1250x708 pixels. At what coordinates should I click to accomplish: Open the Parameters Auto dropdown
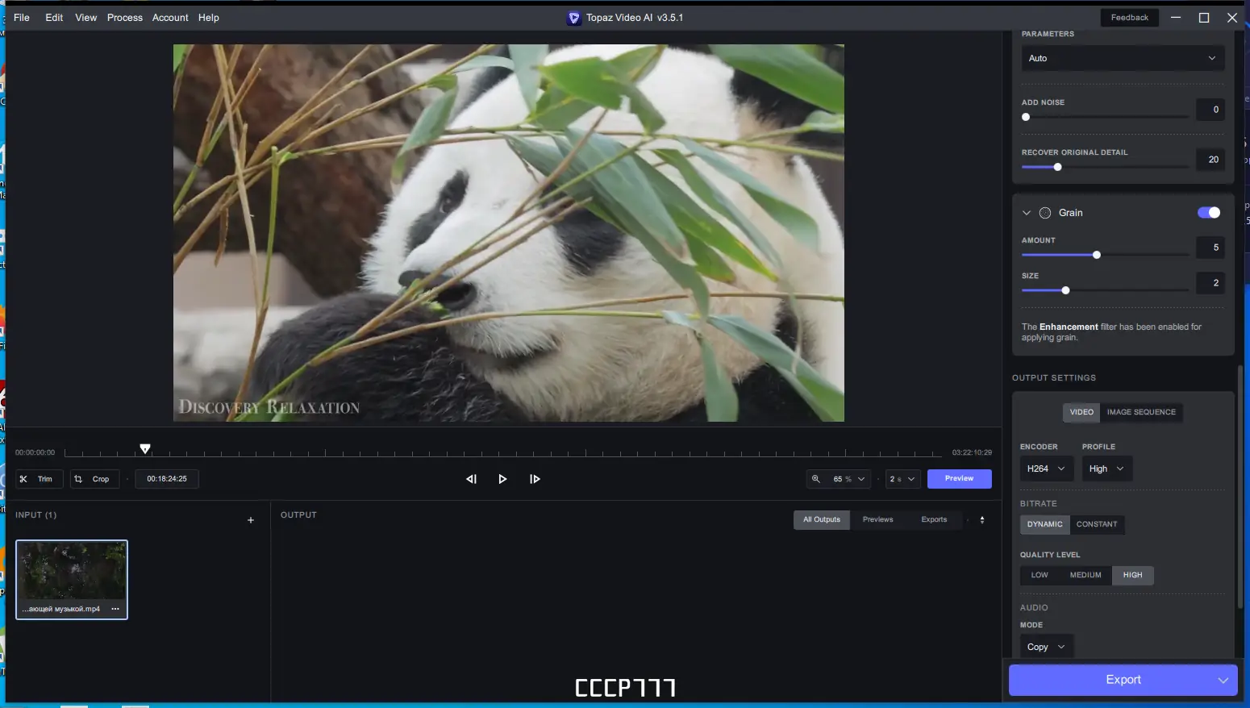tap(1123, 58)
